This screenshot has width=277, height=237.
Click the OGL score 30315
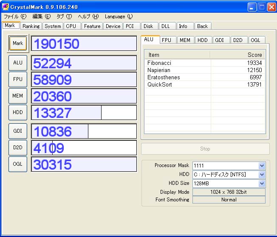pyautogui.click(x=84, y=164)
